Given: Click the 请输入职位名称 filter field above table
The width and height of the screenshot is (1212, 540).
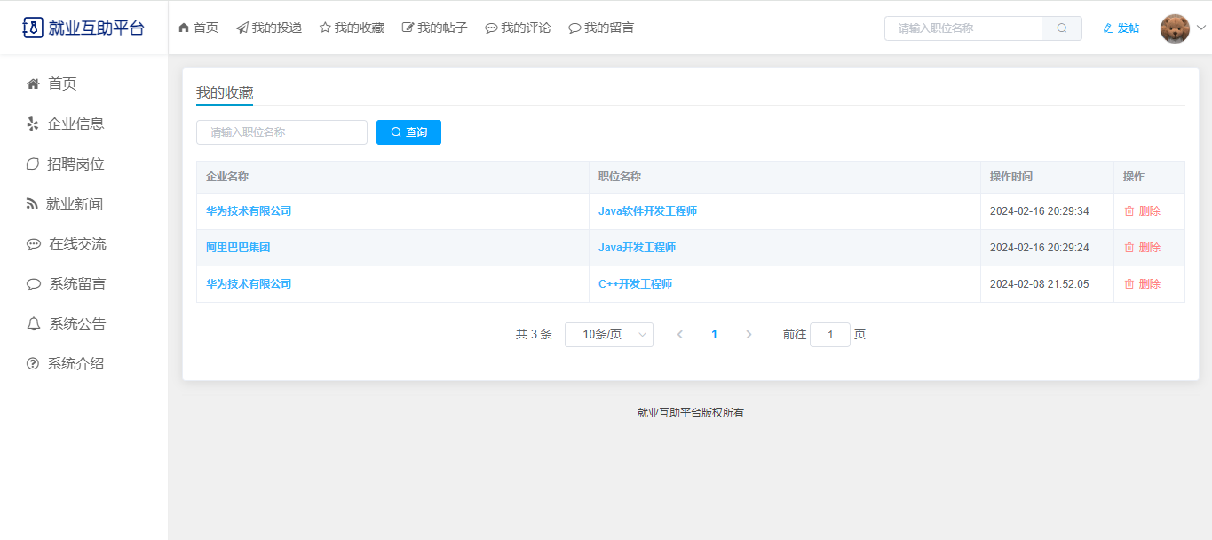Looking at the screenshot, I should click(281, 132).
